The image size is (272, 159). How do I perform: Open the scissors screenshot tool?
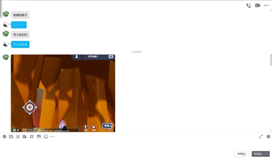pyautogui.click(x=18, y=136)
